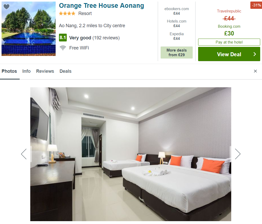This screenshot has height=224, width=262.
Task: Expand More deals from £29
Action: [x=176, y=53]
